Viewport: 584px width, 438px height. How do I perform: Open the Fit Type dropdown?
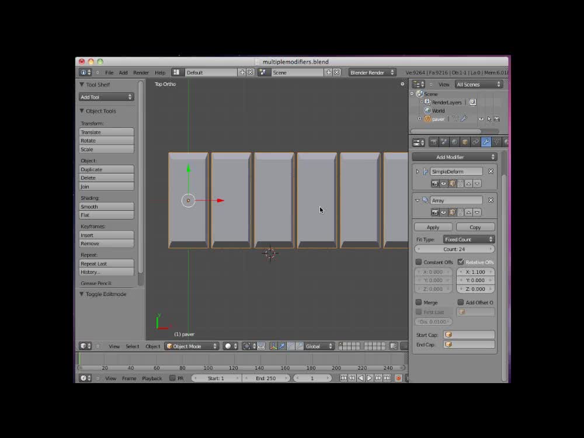[x=469, y=239]
